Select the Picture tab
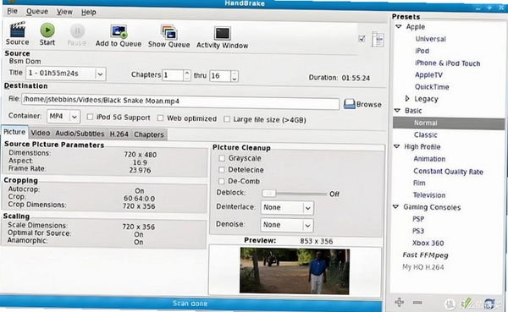Screen dimensions: 508x312 click(14, 132)
